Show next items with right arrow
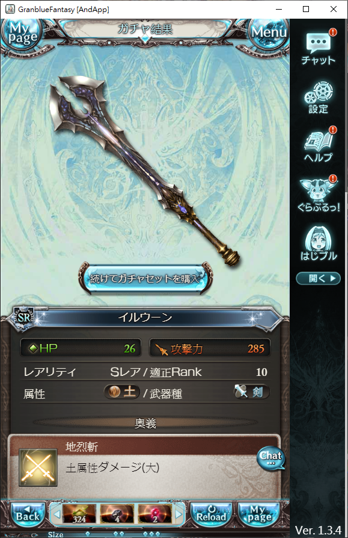This screenshot has height=538, width=348. (x=179, y=514)
